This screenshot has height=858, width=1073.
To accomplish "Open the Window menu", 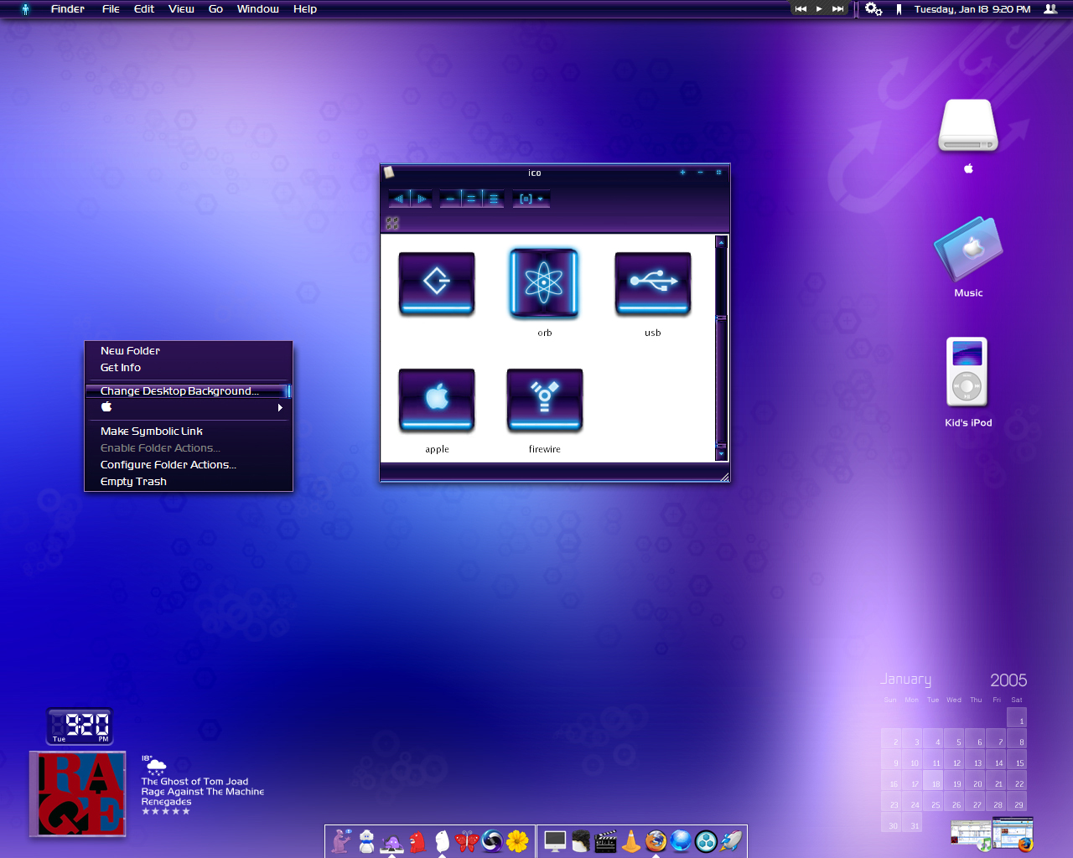I will coord(258,8).
